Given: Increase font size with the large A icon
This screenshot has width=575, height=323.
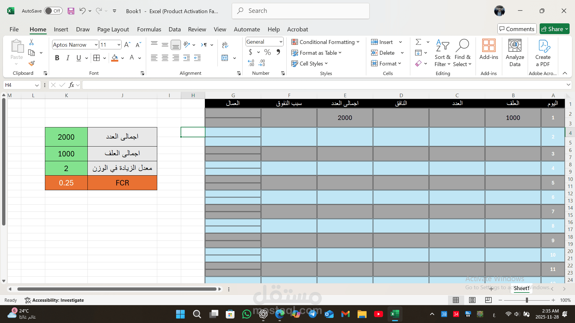Looking at the screenshot, I should 127,45.
